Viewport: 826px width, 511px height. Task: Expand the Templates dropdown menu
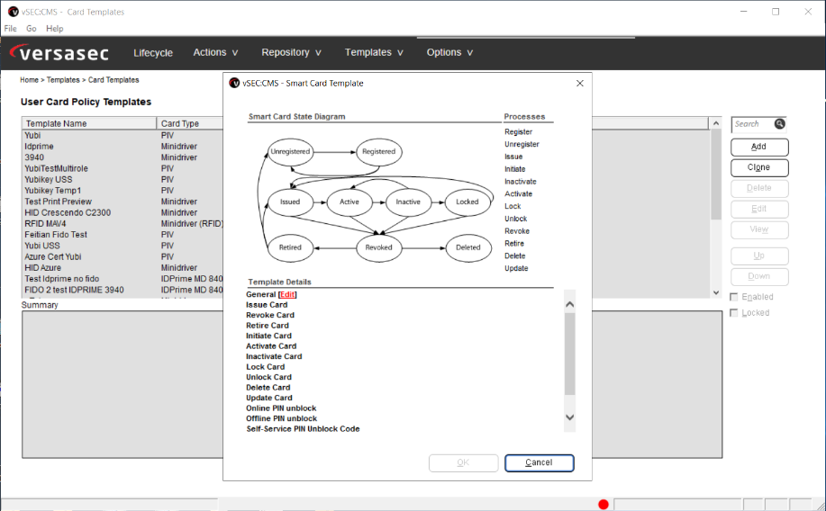374,52
